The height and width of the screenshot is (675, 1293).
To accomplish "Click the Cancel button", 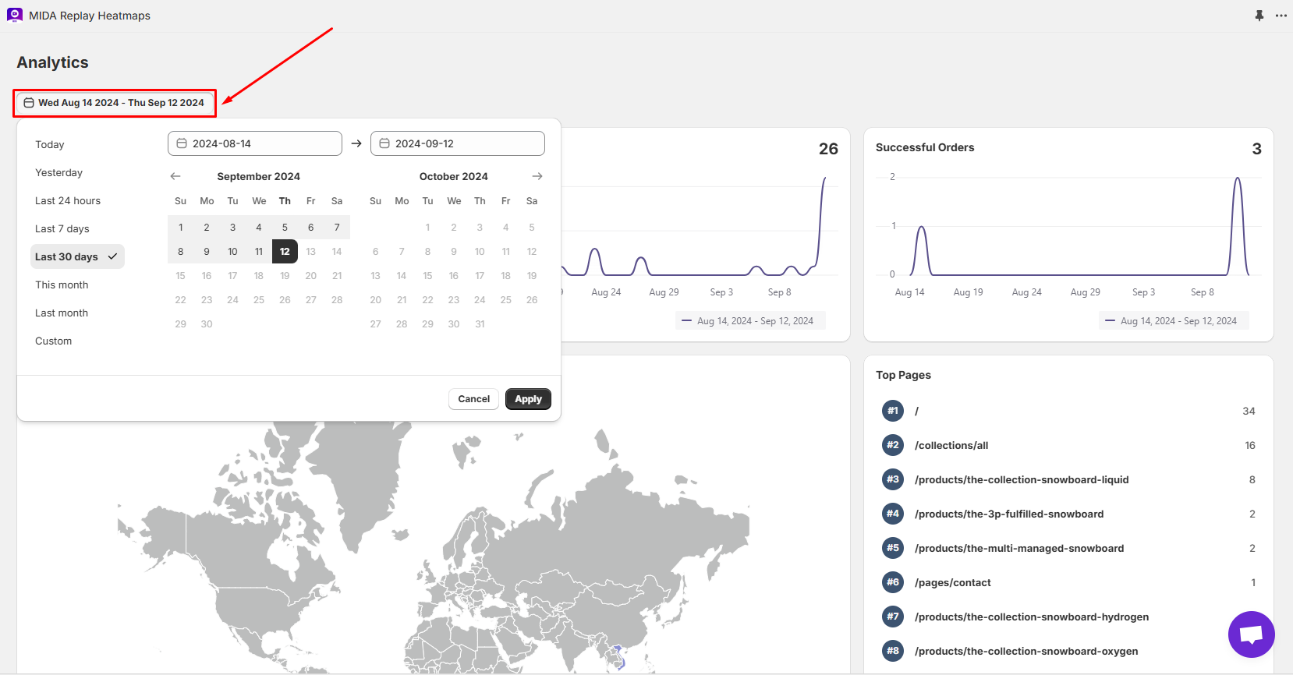I will click(473, 399).
